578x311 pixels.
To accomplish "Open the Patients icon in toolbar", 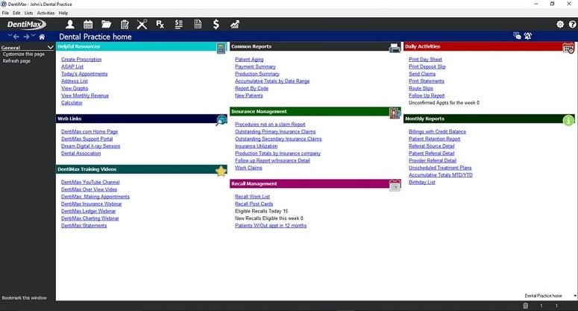I will [69, 25].
